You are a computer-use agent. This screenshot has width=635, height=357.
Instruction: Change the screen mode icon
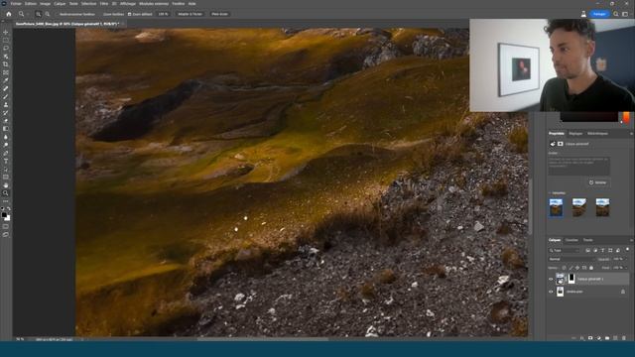tap(6, 235)
